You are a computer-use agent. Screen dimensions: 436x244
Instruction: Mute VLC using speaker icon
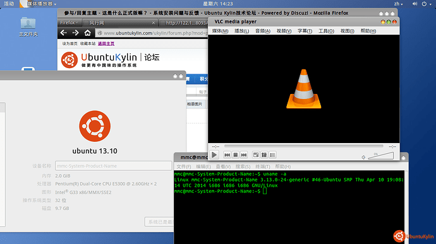click(363, 158)
